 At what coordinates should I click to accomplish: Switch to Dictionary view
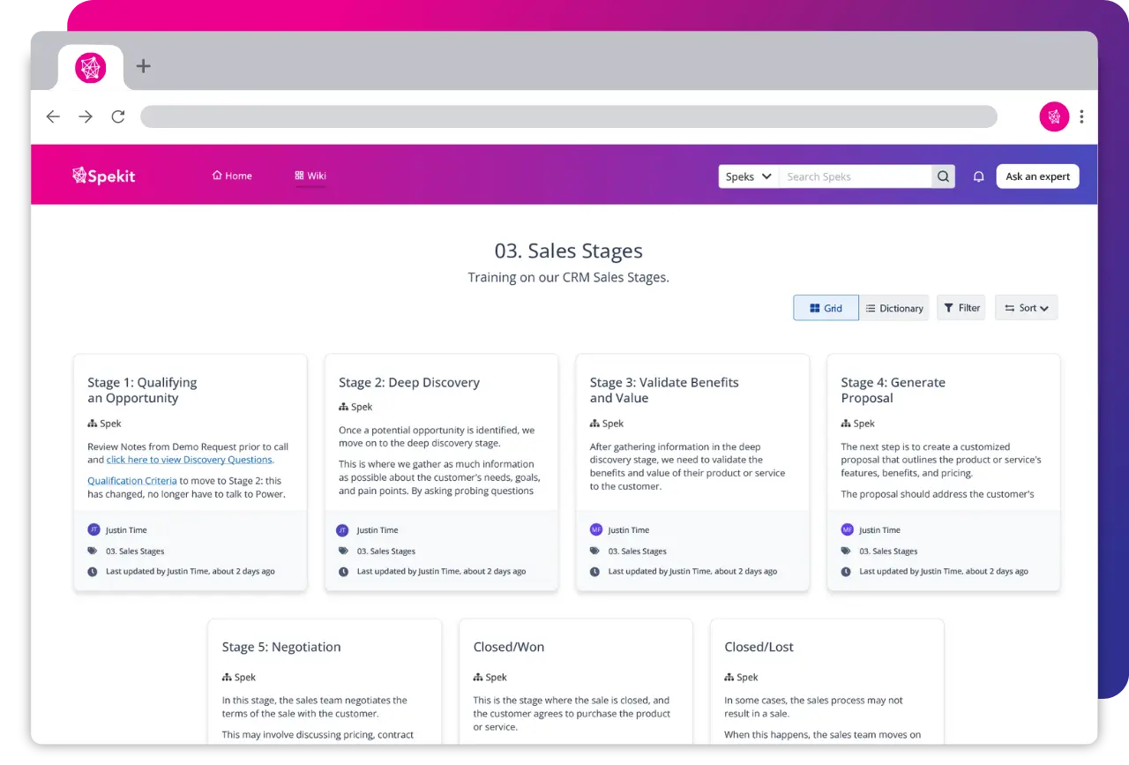[x=894, y=307]
